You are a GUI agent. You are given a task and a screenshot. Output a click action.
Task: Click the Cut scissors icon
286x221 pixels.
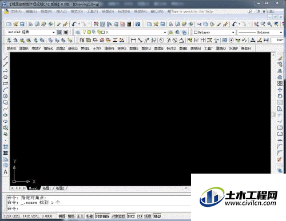pyautogui.click(x=199, y=24)
